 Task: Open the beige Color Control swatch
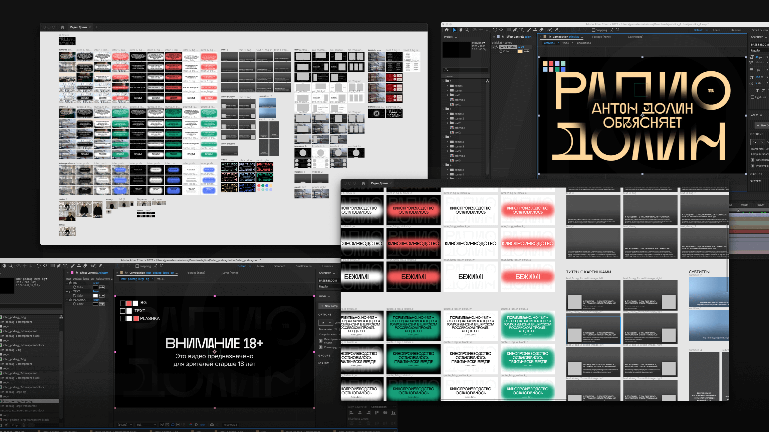coord(520,51)
